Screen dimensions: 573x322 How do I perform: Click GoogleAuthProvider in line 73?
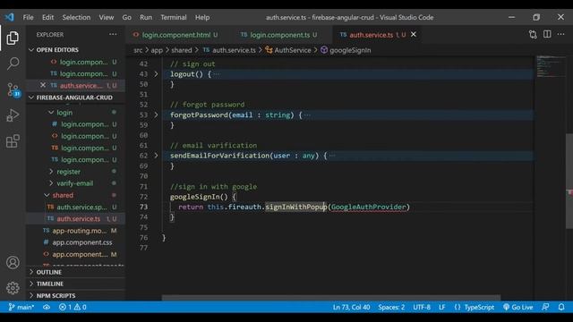(368, 207)
